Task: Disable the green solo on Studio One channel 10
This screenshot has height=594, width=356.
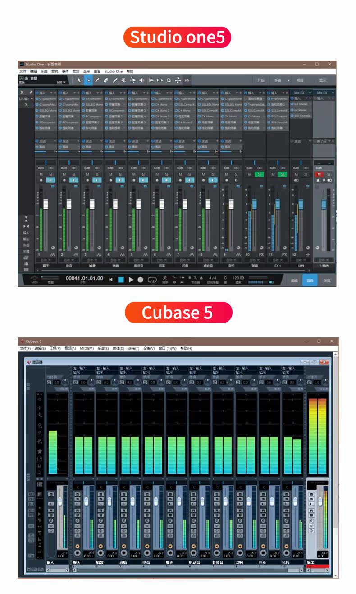Action: (x=260, y=174)
